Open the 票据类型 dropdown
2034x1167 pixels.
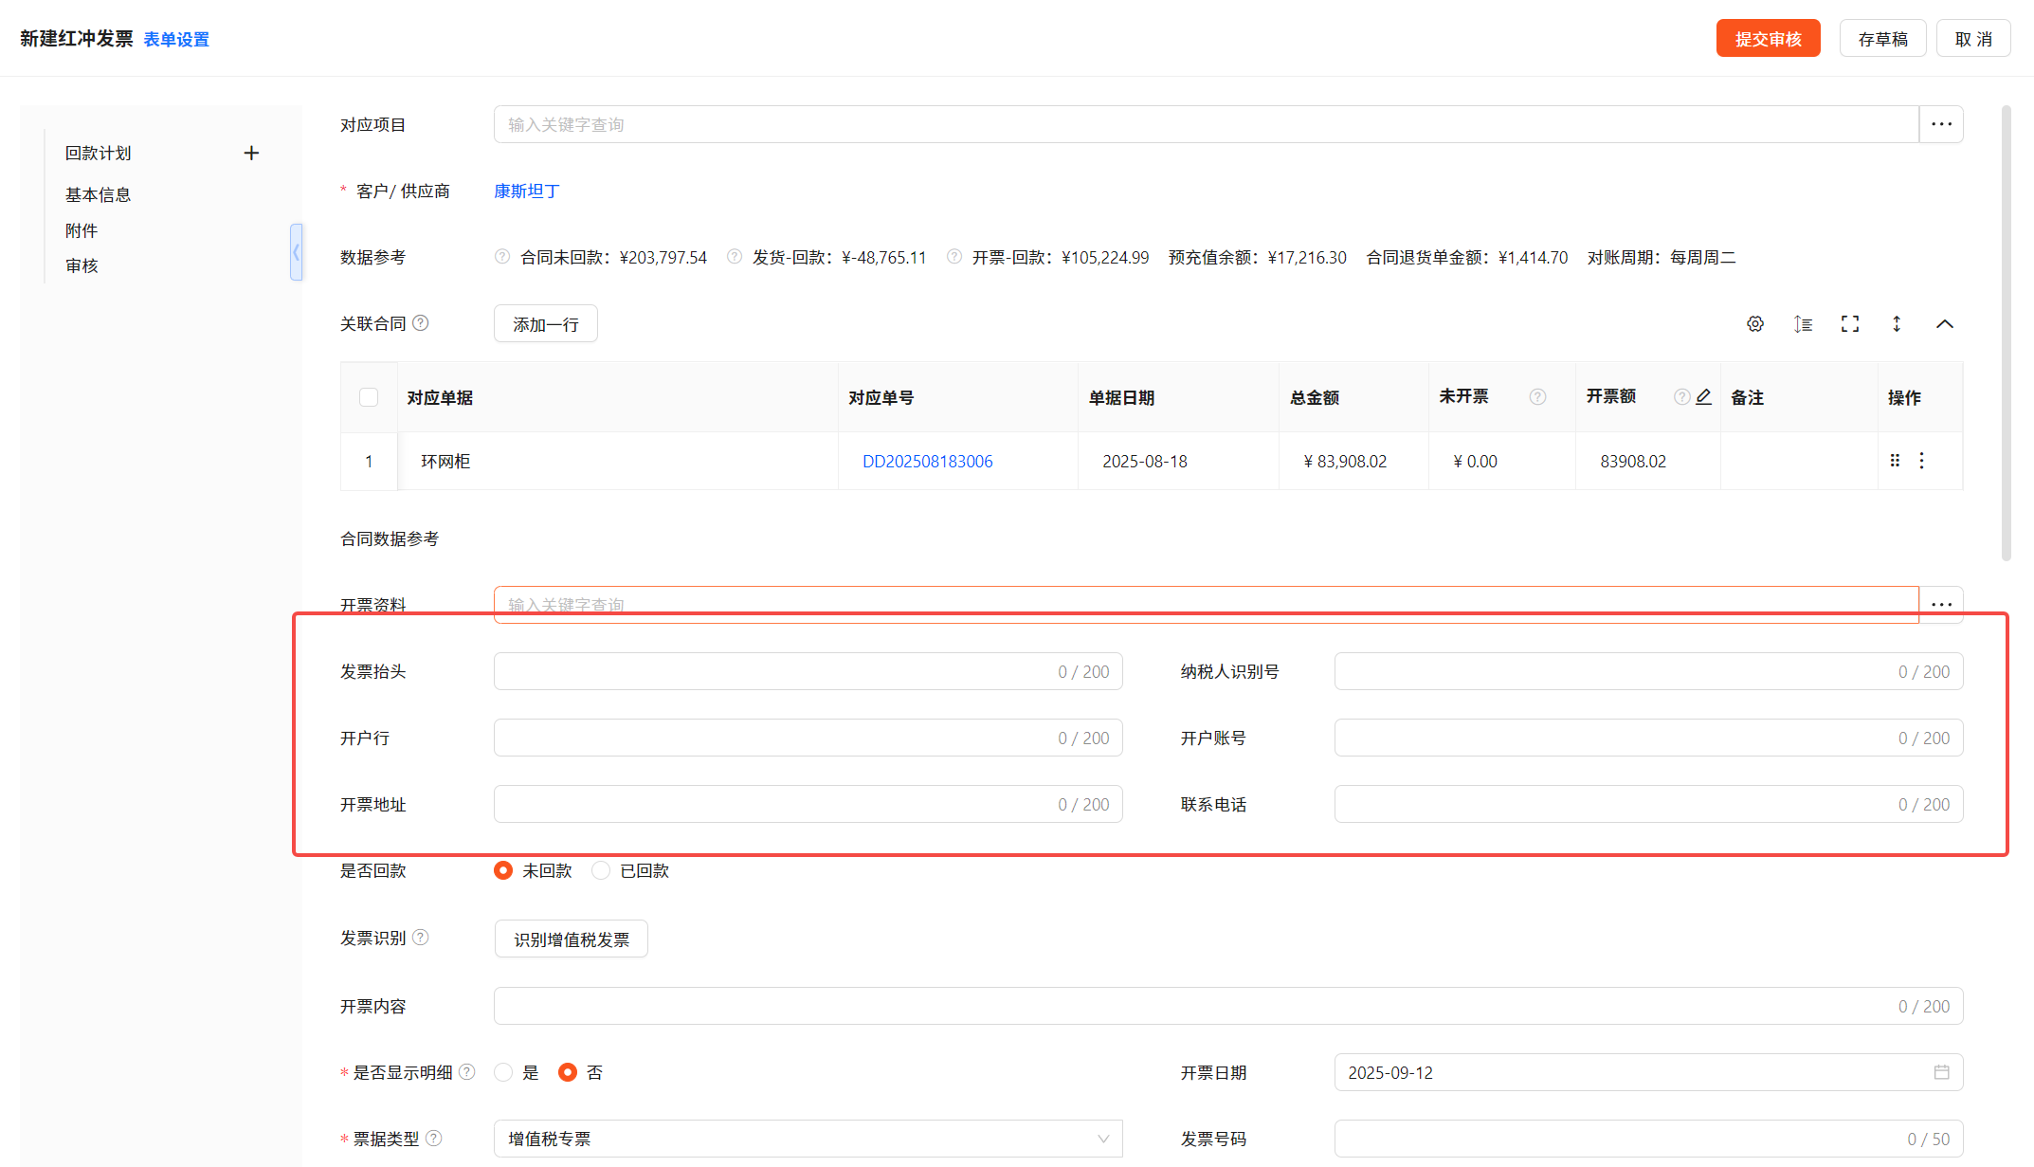pyautogui.click(x=808, y=1139)
